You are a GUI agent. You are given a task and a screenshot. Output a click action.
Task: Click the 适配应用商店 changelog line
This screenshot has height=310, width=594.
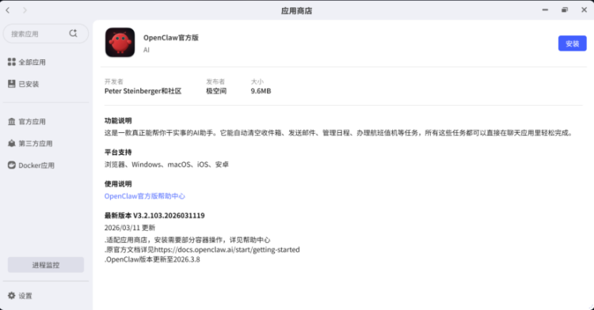pyautogui.click(x=188, y=240)
